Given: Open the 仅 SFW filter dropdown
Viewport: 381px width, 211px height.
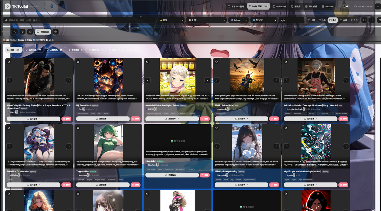Looking at the screenshot, I should click(264, 20).
